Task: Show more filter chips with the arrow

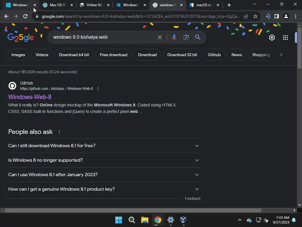Action: 281,55
